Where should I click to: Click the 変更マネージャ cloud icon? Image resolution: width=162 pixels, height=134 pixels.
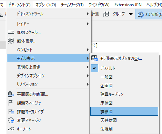11,120
